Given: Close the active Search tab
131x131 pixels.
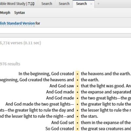Looking at the screenshot, I should pyautogui.click(x=91, y=4).
